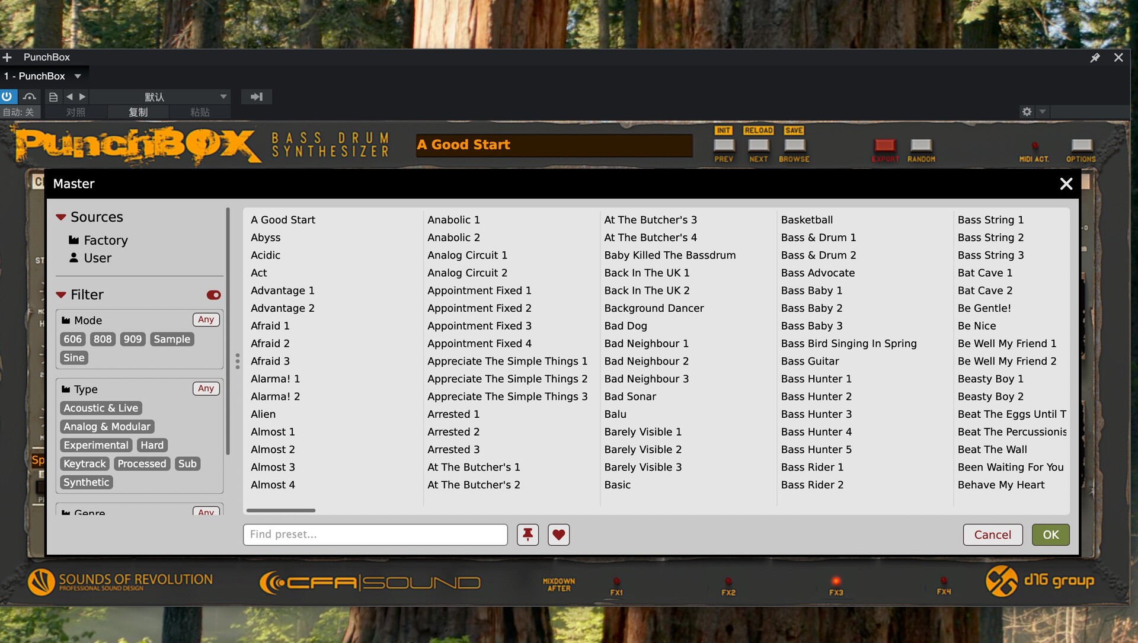Click the plus icon beside PunchBox title
The width and height of the screenshot is (1138, 643).
pyautogui.click(x=7, y=57)
